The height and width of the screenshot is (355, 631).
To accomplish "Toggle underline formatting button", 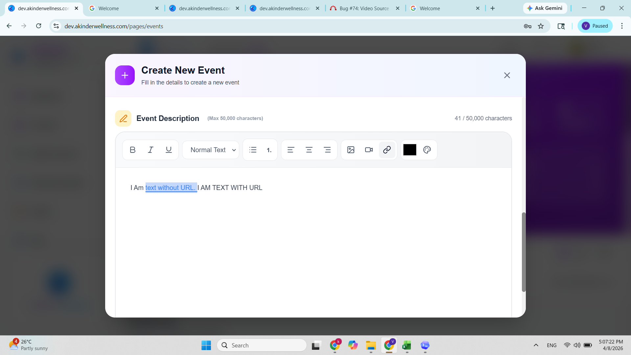I will (x=169, y=150).
